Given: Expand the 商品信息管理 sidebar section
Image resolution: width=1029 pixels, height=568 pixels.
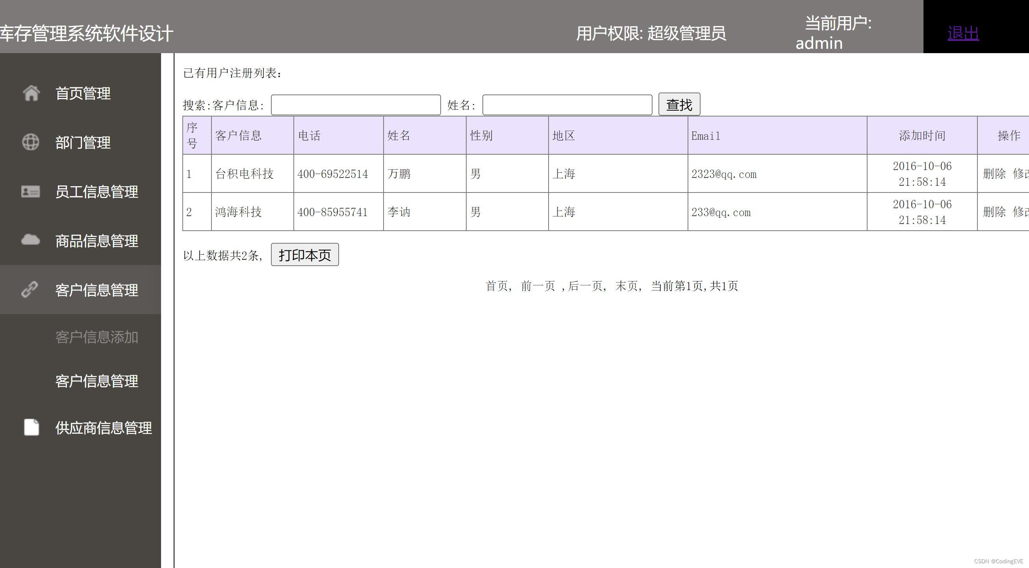Looking at the screenshot, I should 96,241.
